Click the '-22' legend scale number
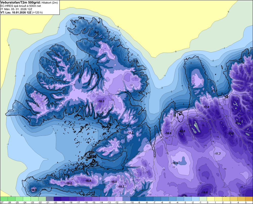 pyautogui.click(x=40, y=202)
